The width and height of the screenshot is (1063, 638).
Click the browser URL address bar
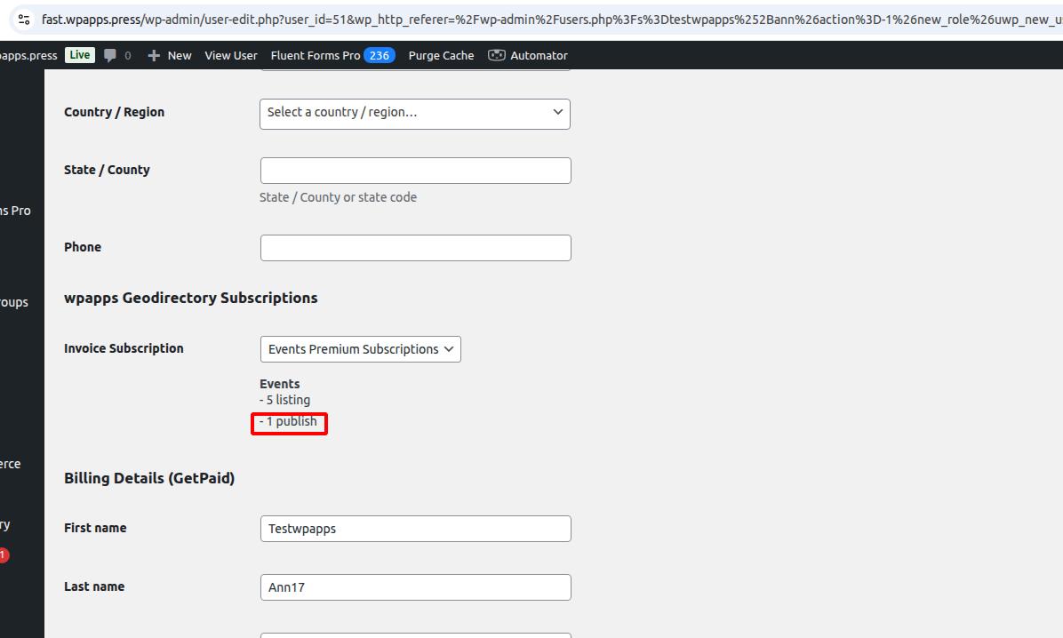tap(533, 19)
